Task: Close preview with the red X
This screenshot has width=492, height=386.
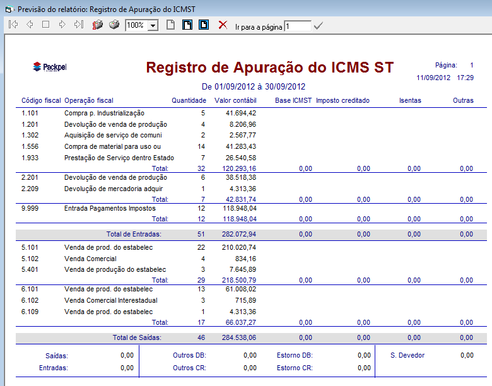Action: (223, 25)
